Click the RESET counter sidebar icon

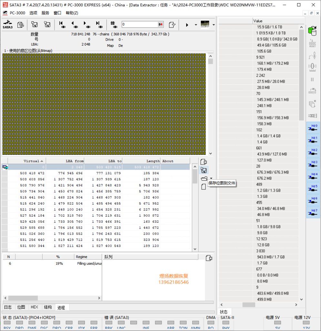coord(312,43)
